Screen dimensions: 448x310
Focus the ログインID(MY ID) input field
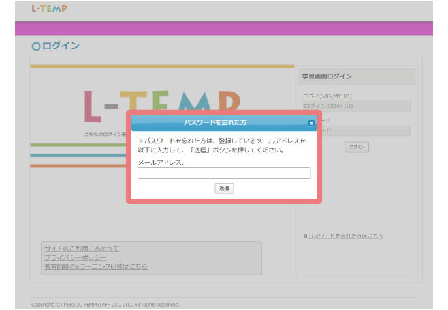click(x=357, y=106)
